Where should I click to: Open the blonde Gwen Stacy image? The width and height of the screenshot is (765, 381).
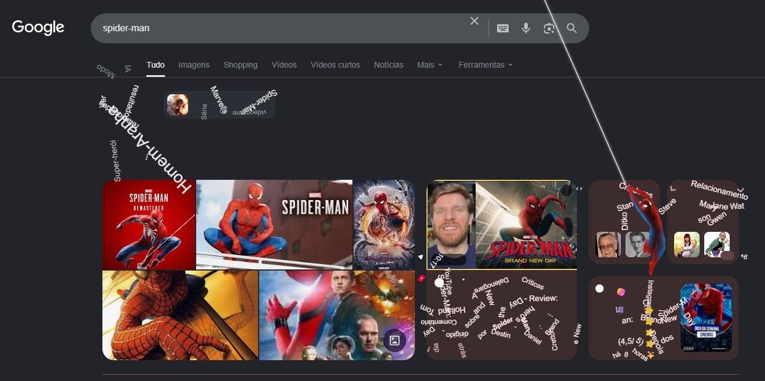point(716,244)
